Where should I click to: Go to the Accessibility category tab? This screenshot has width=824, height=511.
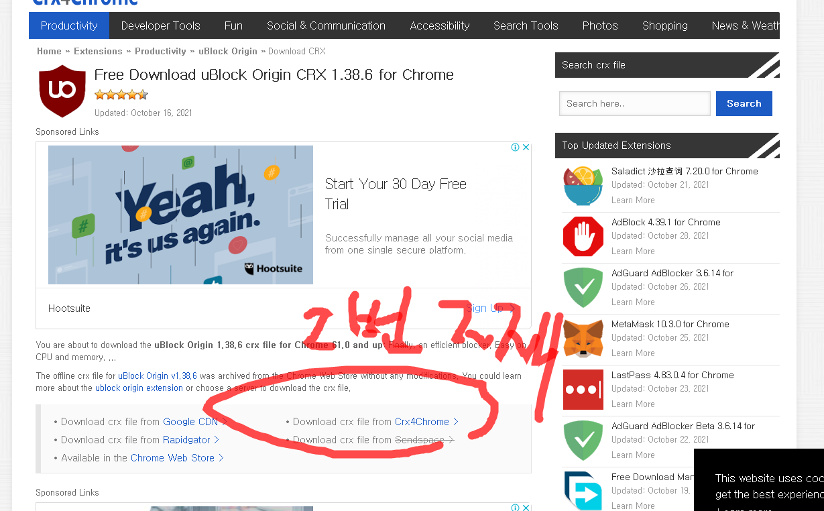[440, 25]
